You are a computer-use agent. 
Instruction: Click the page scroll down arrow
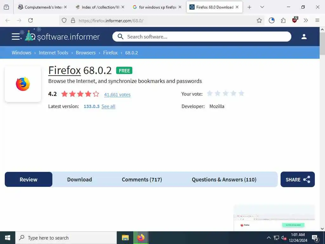[322, 229]
